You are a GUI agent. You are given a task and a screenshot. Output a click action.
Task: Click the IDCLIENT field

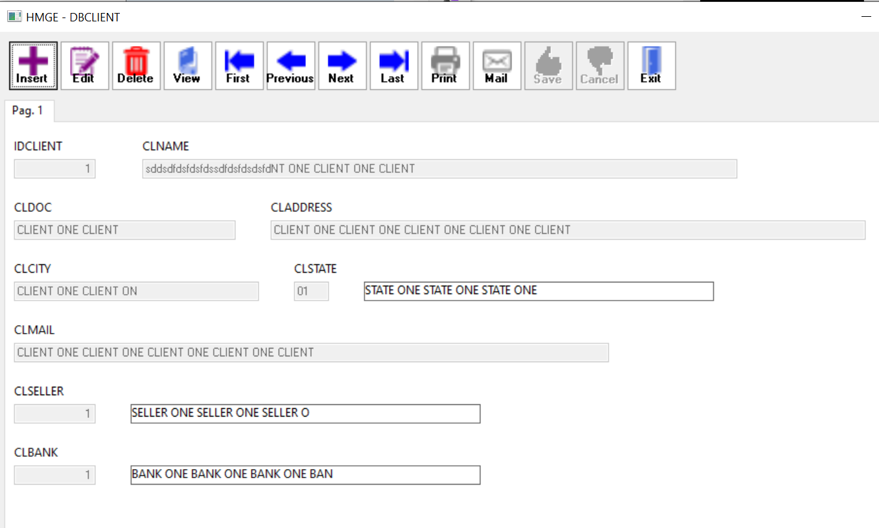(x=54, y=169)
